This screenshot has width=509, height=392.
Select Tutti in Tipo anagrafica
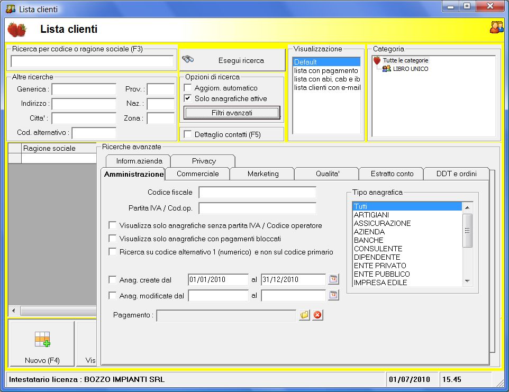click(407, 206)
